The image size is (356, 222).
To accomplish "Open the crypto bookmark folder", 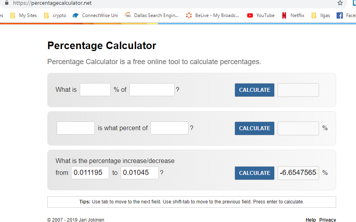I will (x=55, y=15).
